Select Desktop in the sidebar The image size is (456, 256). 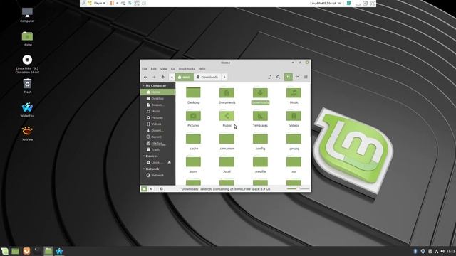coord(157,98)
